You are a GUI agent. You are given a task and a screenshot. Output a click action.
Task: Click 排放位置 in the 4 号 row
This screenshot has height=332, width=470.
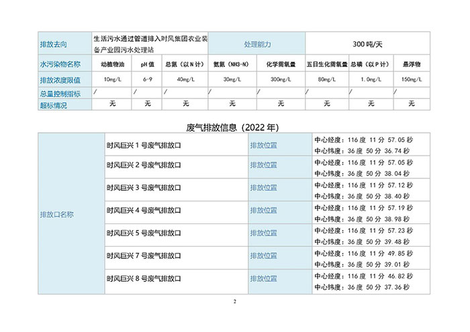(263, 211)
